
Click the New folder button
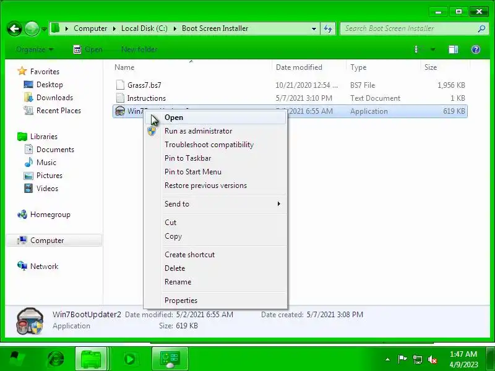coord(139,49)
